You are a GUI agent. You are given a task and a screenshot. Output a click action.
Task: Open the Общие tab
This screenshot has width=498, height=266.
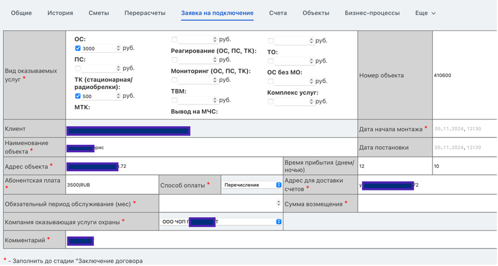(21, 13)
